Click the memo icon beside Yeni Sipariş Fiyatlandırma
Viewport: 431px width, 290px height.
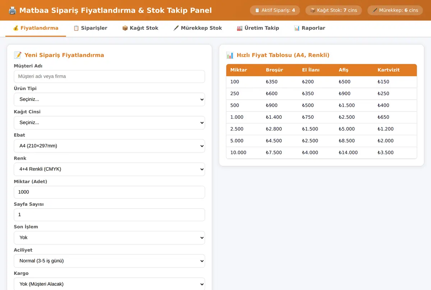[18, 55]
